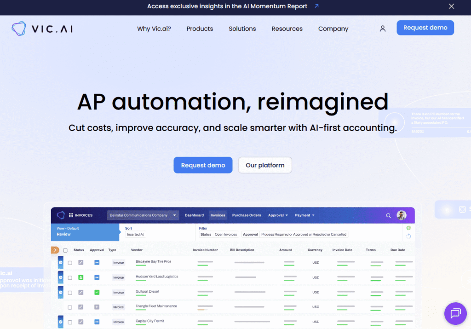471x329 pixels.
Task: Click the green plus filter icon
Action: click(408, 228)
